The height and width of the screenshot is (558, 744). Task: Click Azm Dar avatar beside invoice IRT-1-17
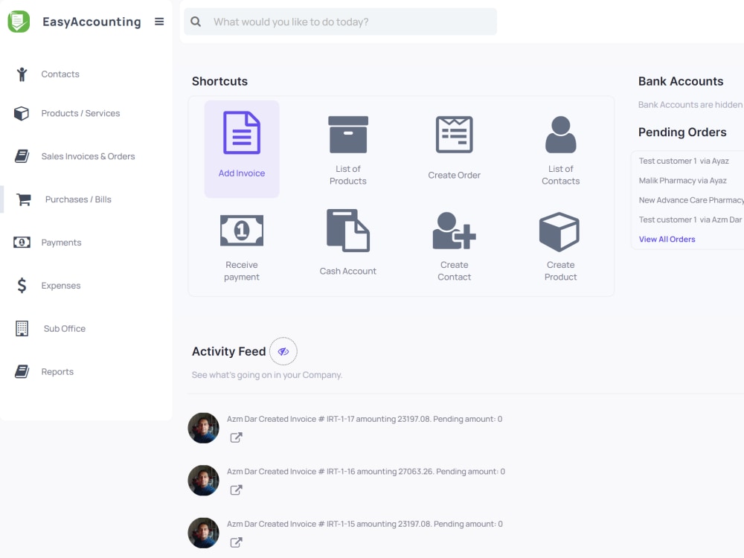[204, 428]
